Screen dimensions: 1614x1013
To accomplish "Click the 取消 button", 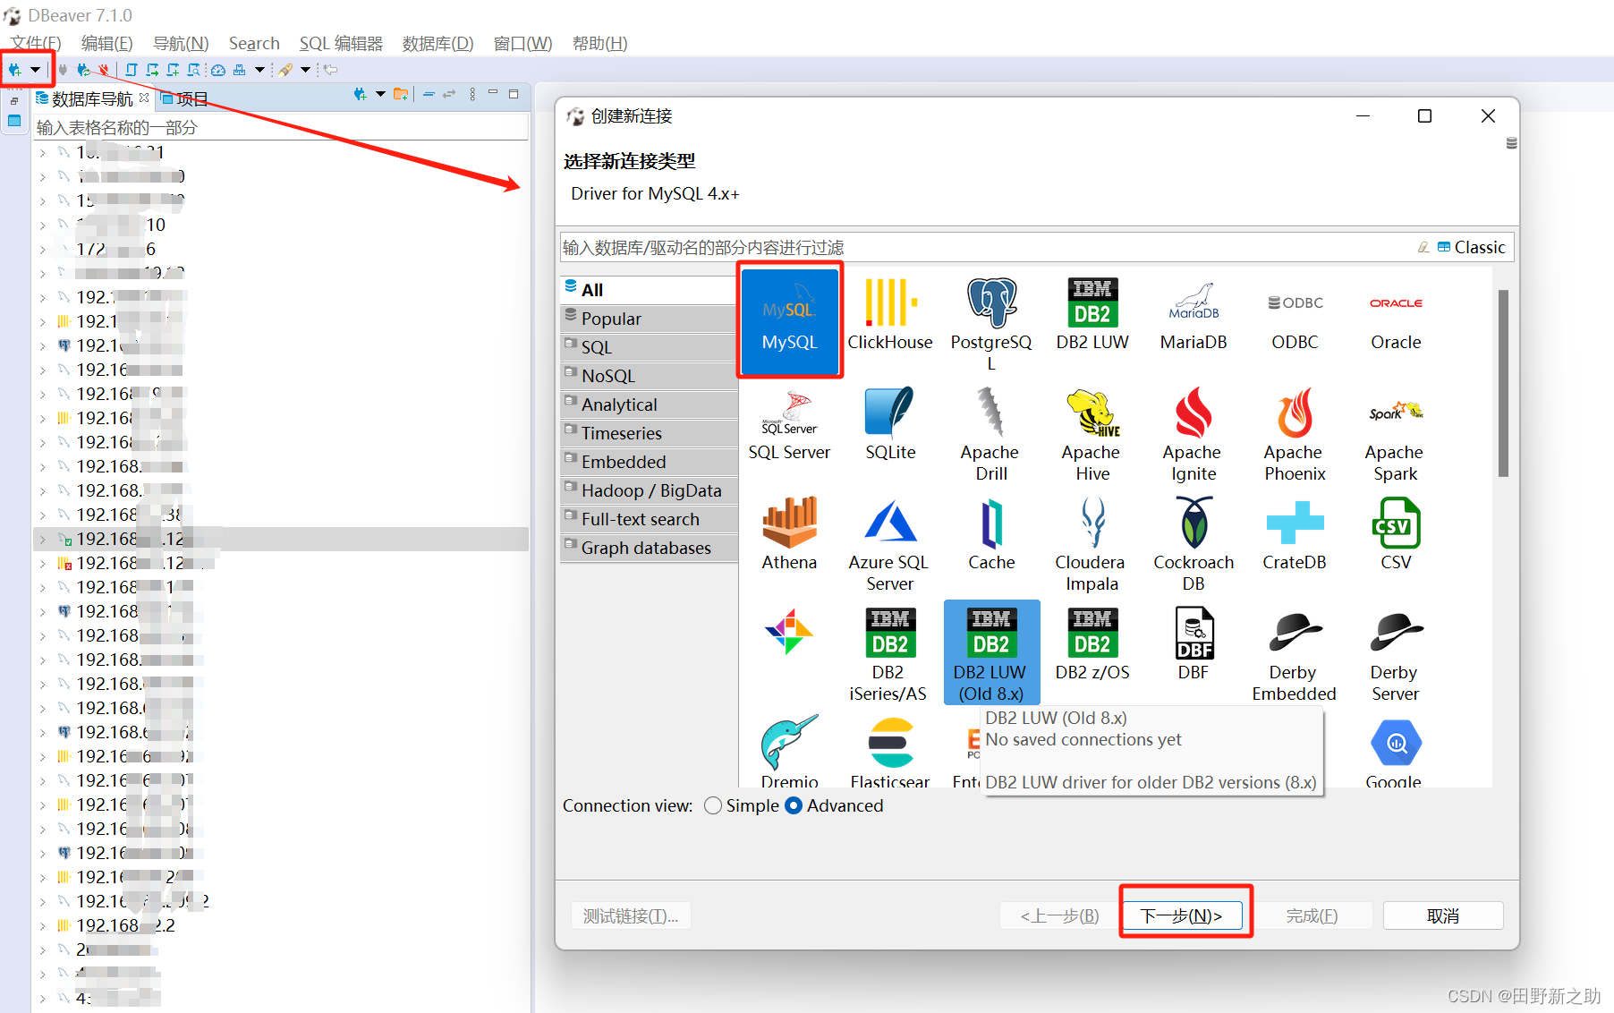I will 1442,915.
